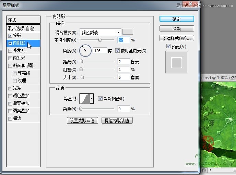The height and width of the screenshot is (175, 236).
Task: Click the 阻塞 slider handle
Action: [x=81, y=69]
